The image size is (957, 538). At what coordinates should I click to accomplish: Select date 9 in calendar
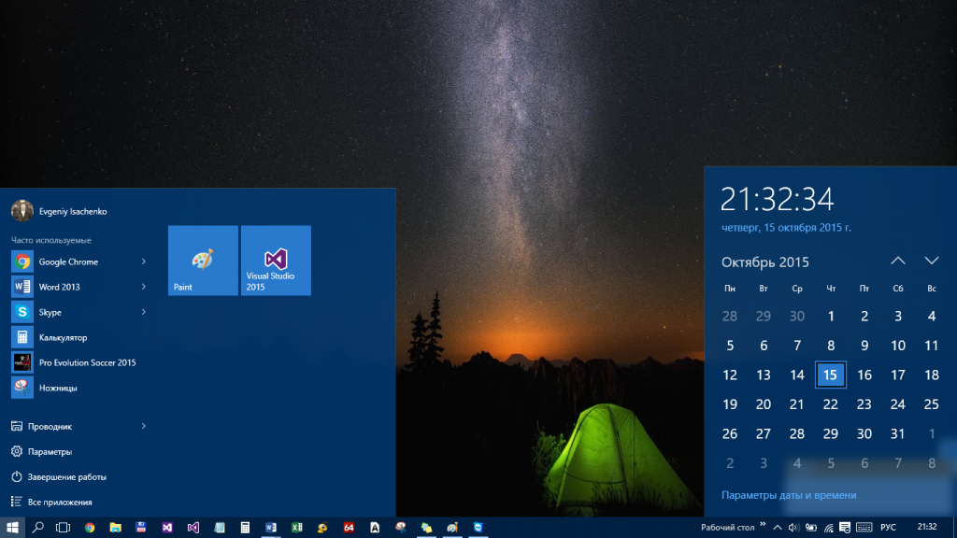tap(864, 346)
